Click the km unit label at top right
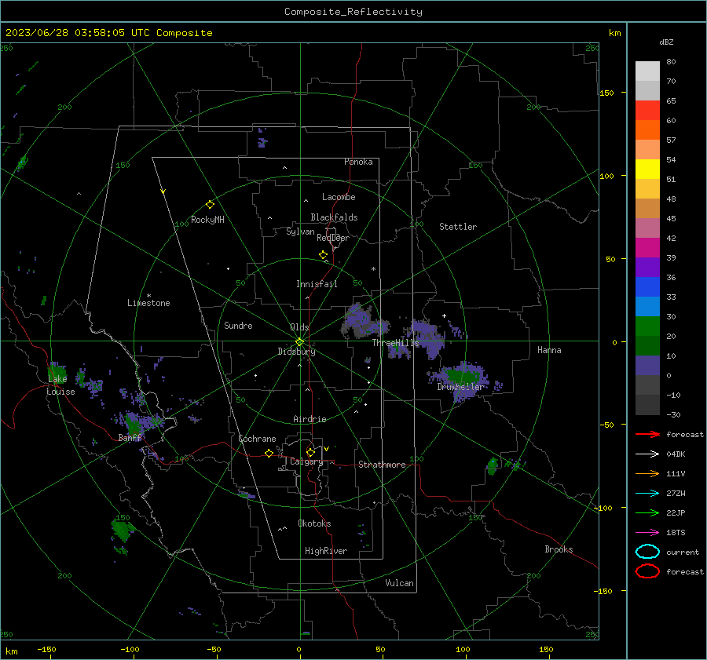The height and width of the screenshot is (660, 707). point(615,33)
